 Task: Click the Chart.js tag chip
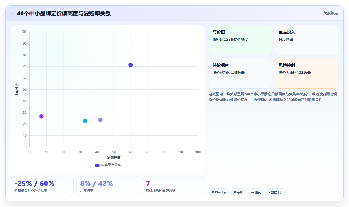click(219, 192)
